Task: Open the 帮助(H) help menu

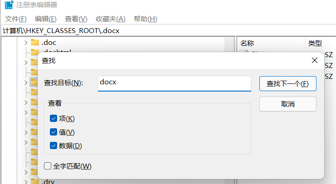Action: click(x=145, y=19)
